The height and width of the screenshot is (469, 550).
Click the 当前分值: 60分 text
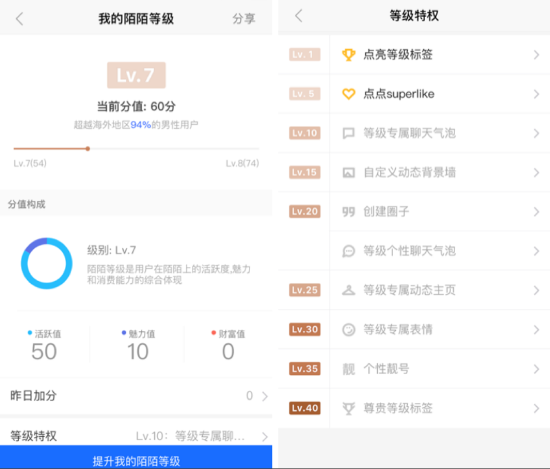pyautogui.click(x=136, y=106)
